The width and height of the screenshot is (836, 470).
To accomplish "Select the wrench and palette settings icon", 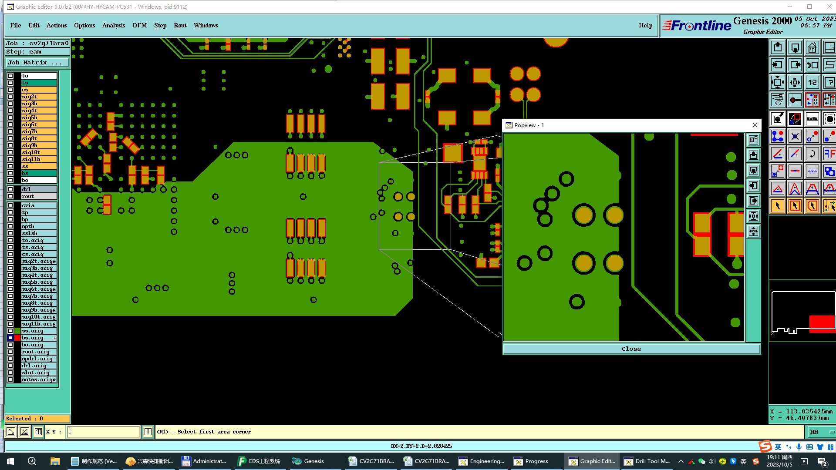I will [778, 100].
